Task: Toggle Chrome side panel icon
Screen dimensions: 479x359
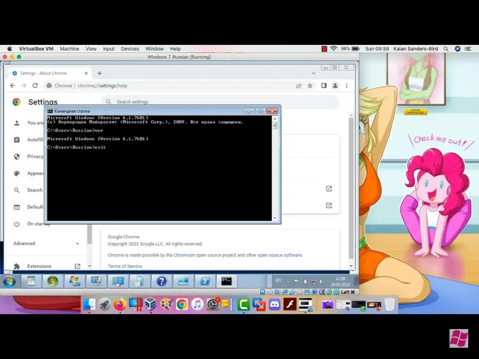Action: click(324, 86)
